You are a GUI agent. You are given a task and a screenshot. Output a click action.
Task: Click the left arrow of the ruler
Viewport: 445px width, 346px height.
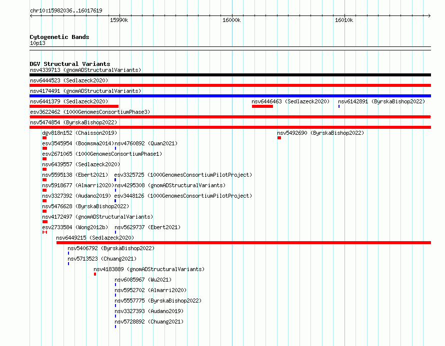pyautogui.click(x=31, y=15)
